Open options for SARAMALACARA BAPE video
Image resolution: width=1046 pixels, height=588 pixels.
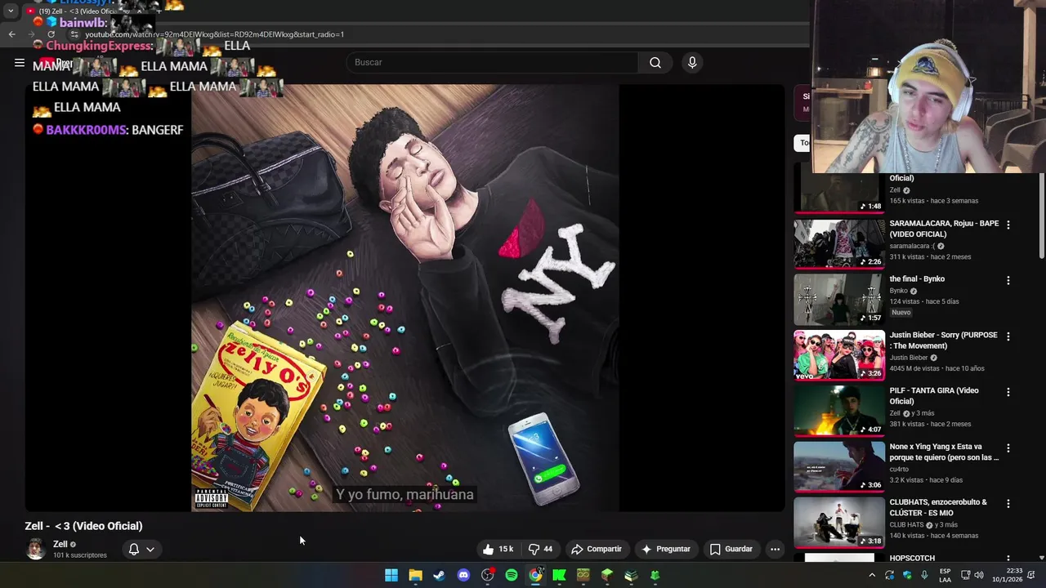tap(1008, 225)
